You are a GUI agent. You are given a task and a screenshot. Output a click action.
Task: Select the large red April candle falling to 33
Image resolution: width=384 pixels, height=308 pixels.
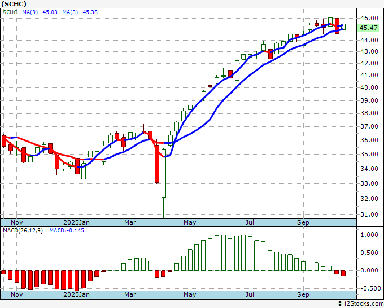(x=157, y=164)
